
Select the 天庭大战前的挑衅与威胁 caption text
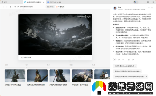pyautogui.click(x=58, y=85)
